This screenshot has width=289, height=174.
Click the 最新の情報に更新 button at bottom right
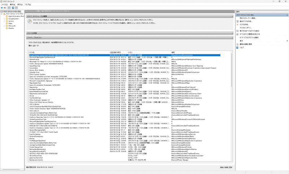tap(226, 168)
